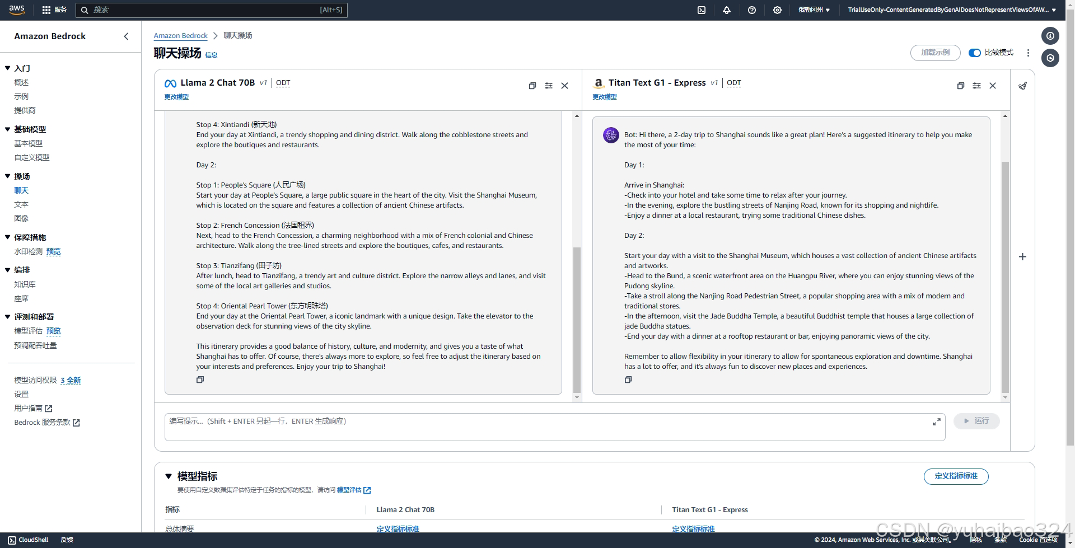Toggle the compare mode switch
This screenshot has width=1075, height=548.
pos(975,53)
